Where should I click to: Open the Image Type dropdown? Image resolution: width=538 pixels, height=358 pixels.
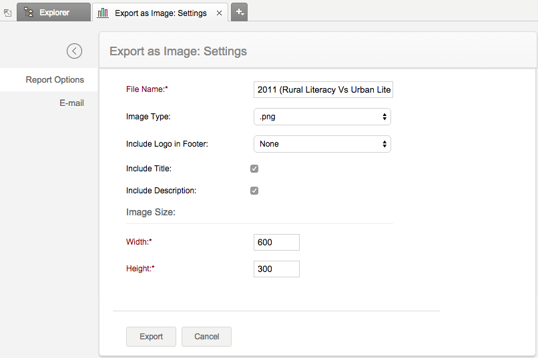point(322,117)
